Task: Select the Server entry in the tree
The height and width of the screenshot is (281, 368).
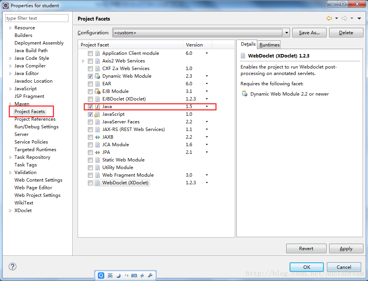Action: (21, 134)
